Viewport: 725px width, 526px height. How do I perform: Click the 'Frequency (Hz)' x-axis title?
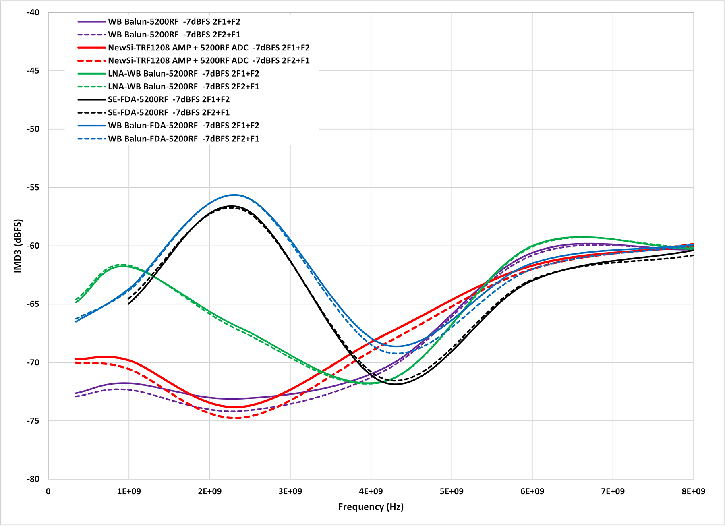coord(371,507)
